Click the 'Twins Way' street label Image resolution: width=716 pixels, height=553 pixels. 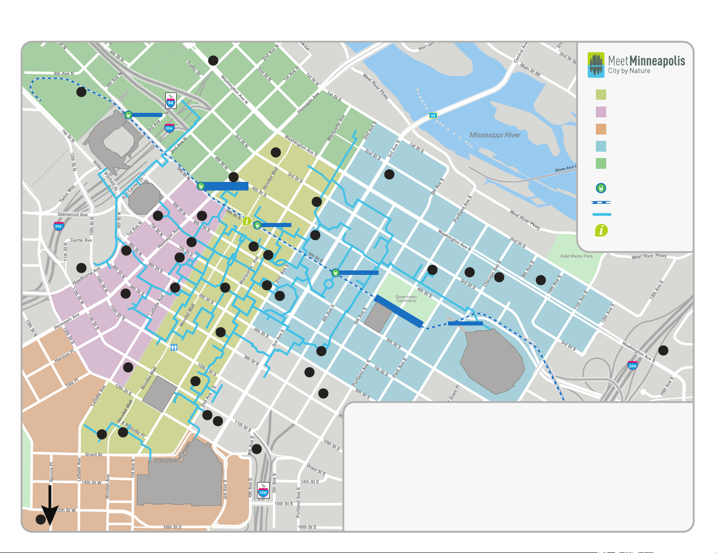[67, 194]
